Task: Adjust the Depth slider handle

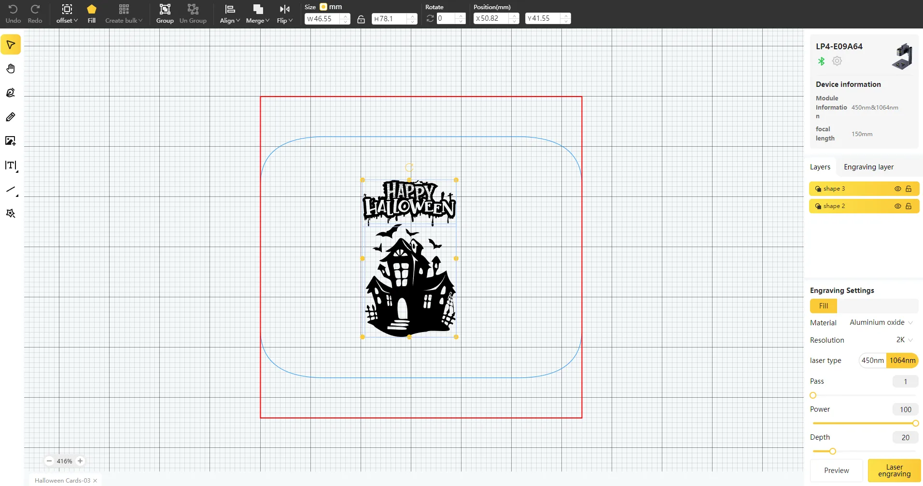Action: click(x=833, y=451)
